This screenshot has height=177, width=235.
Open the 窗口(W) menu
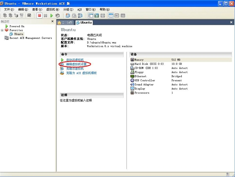[90, 10]
